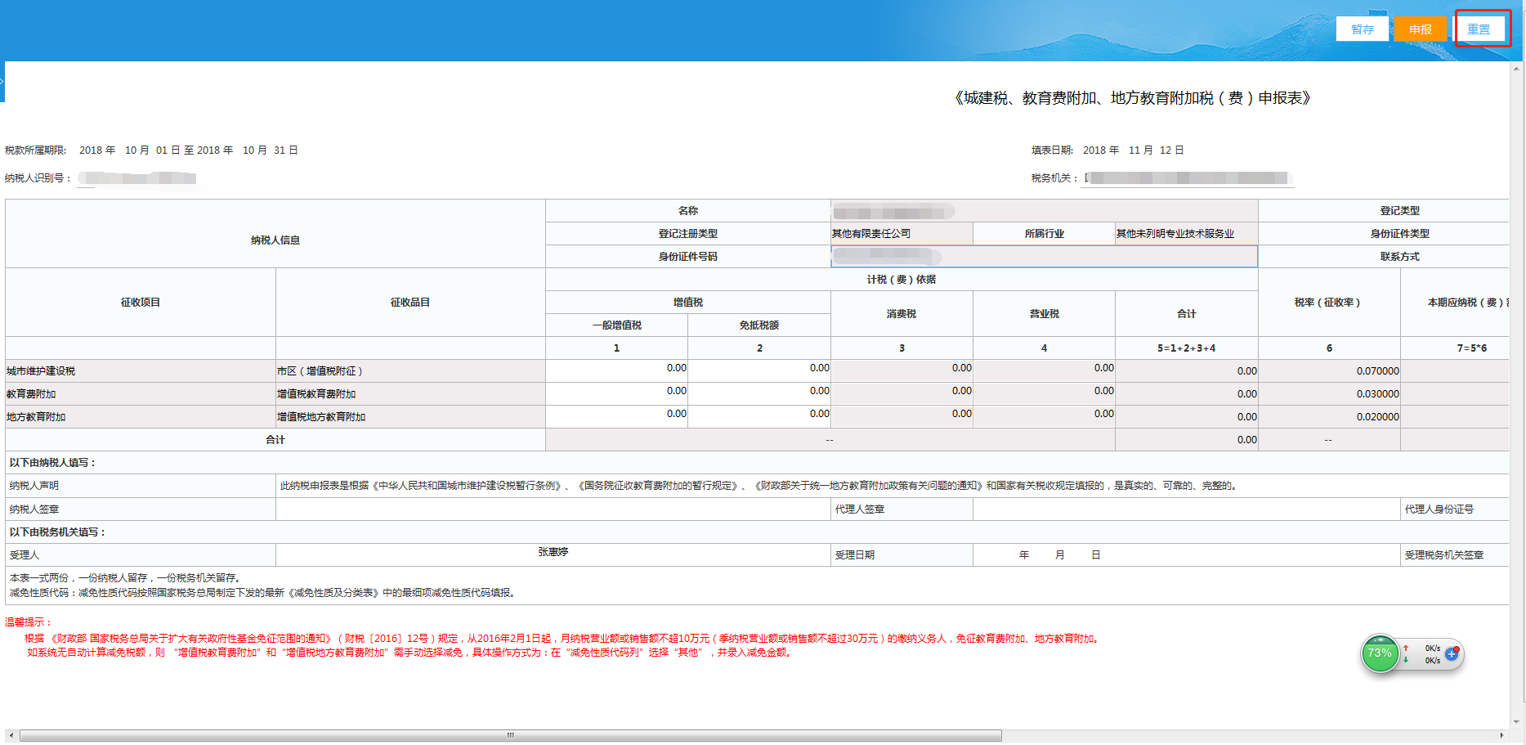The height and width of the screenshot is (745, 1526).
Task: Click the form title 申报表 heading
Action: [1132, 98]
